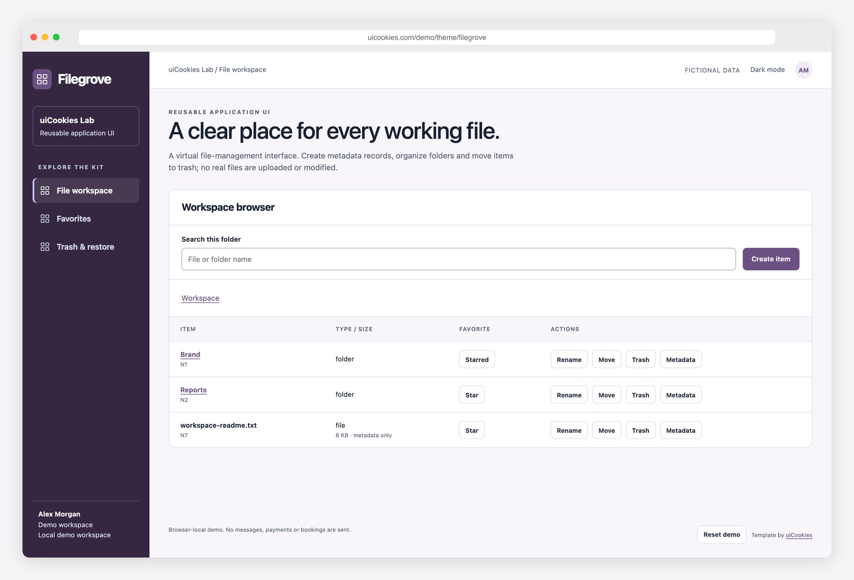Move the Reports folder
This screenshot has width=854, height=580.
click(606, 395)
